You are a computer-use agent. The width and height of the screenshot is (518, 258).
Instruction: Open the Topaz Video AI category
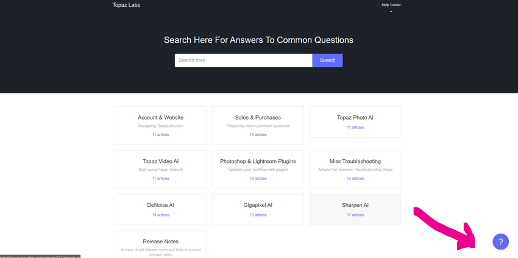click(160, 162)
